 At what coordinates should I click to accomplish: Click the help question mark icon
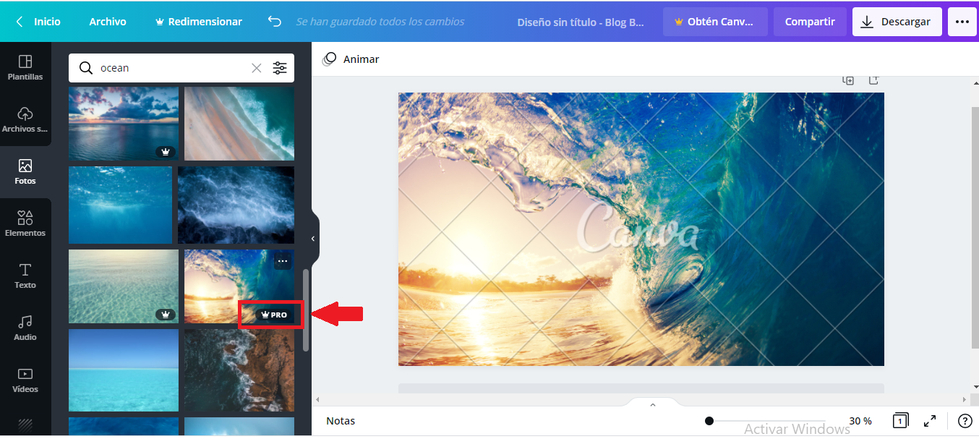click(965, 421)
